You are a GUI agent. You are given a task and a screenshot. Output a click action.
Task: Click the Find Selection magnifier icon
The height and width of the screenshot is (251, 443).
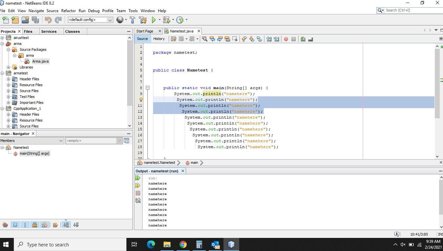pyautogui.click(x=204, y=39)
